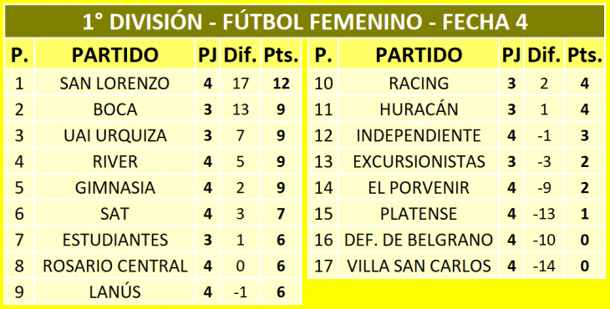Select San Lorenzo's 12 points cell
610x309 pixels.
(x=281, y=84)
